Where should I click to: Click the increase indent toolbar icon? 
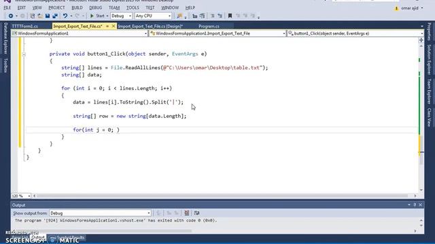[203, 16]
